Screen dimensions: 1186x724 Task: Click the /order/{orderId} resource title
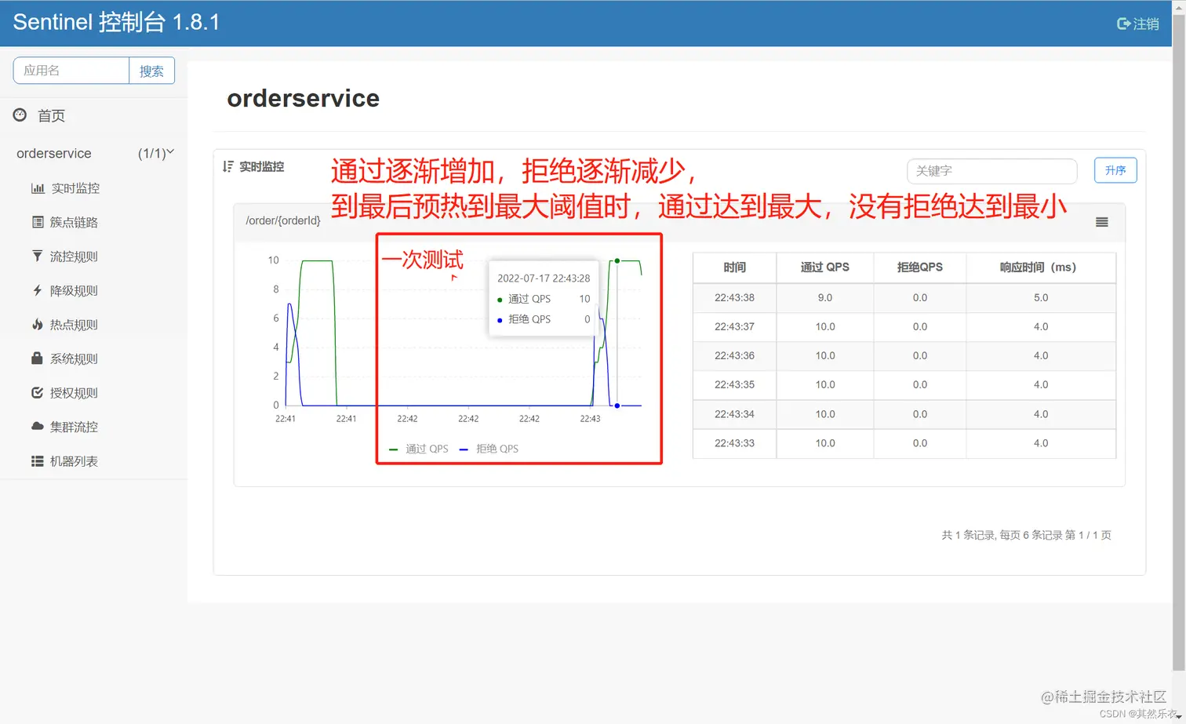pyautogui.click(x=283, y=220)
